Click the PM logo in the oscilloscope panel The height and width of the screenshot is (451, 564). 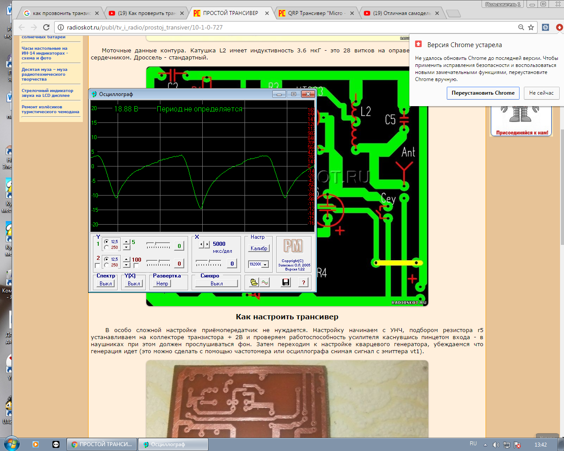(x=293, y=246)
